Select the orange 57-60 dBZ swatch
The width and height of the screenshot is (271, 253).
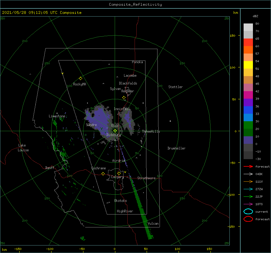point(248,50)
